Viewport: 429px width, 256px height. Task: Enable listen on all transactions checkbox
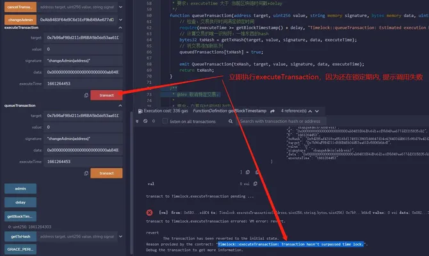(x=165, y=121)
